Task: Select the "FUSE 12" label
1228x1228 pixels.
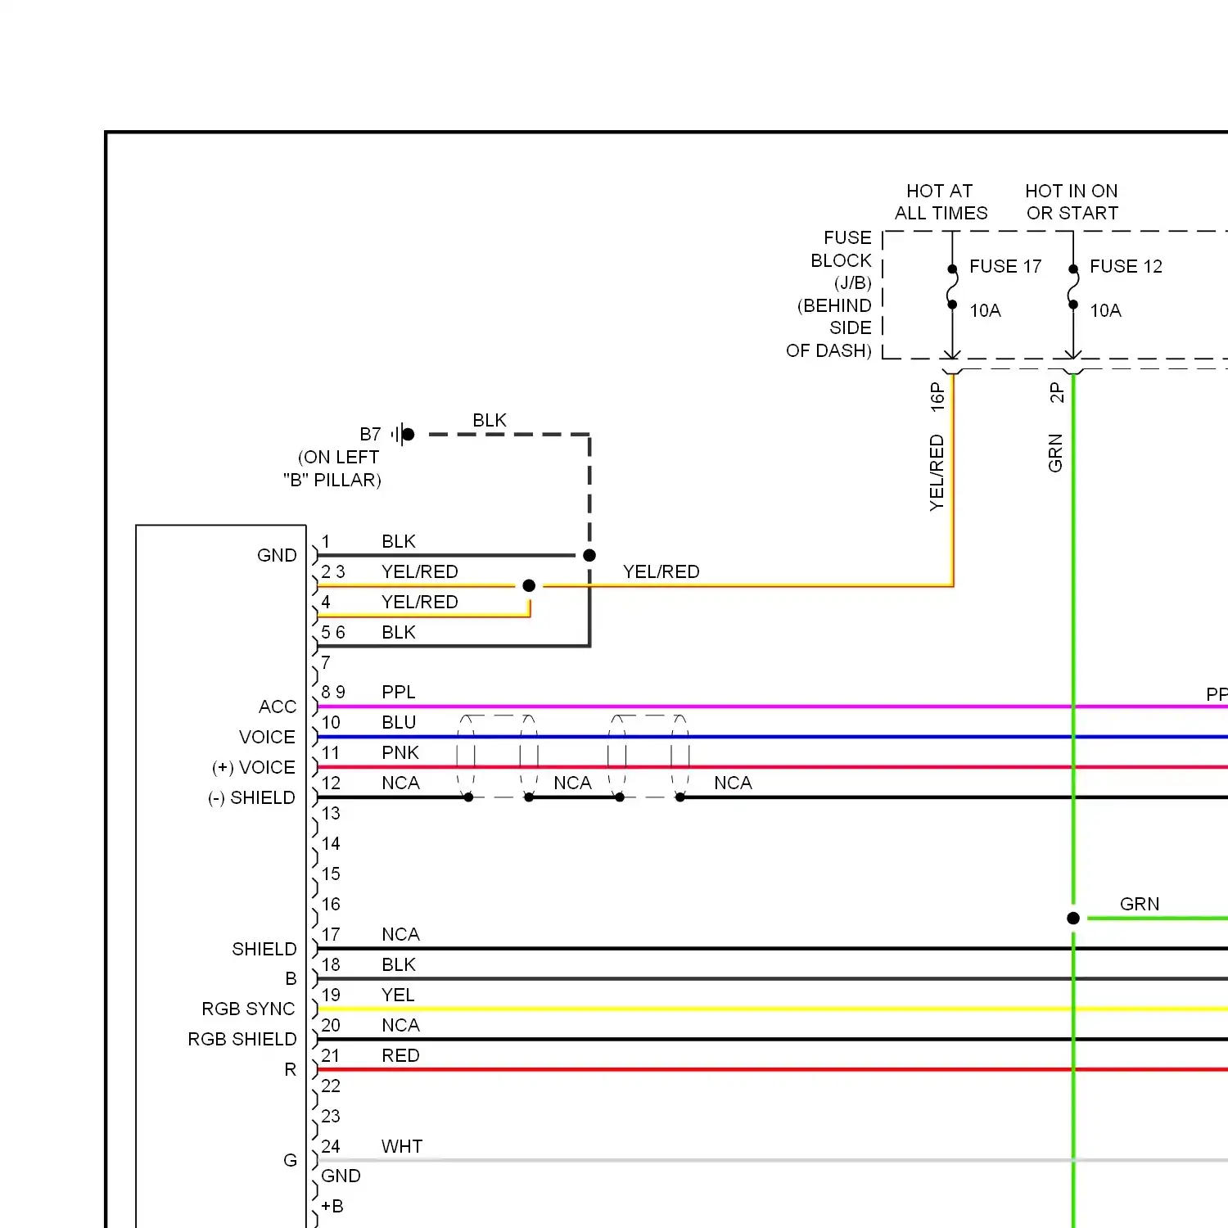Action: tap(1126, 266)
